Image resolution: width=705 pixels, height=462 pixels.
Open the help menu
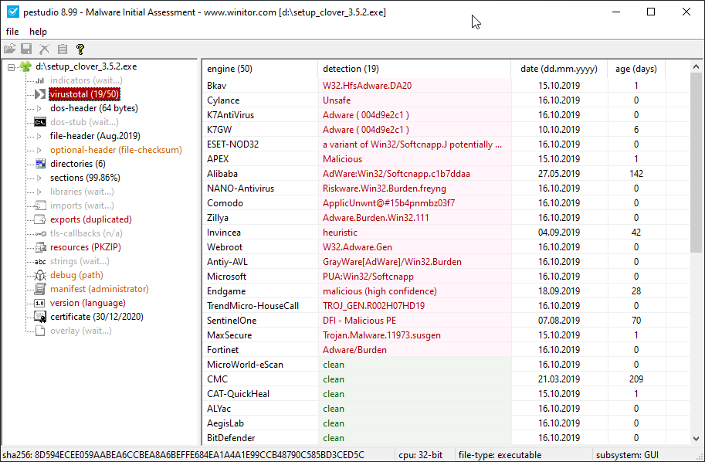[x=38, y=32]
